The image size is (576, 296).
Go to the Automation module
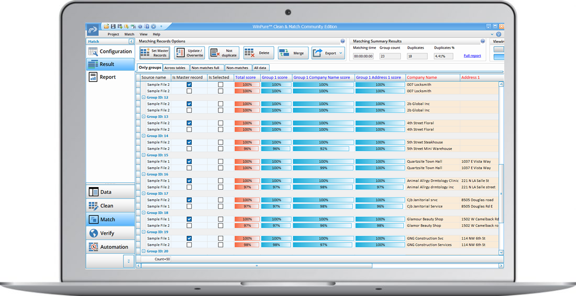(x=110, y=247)
